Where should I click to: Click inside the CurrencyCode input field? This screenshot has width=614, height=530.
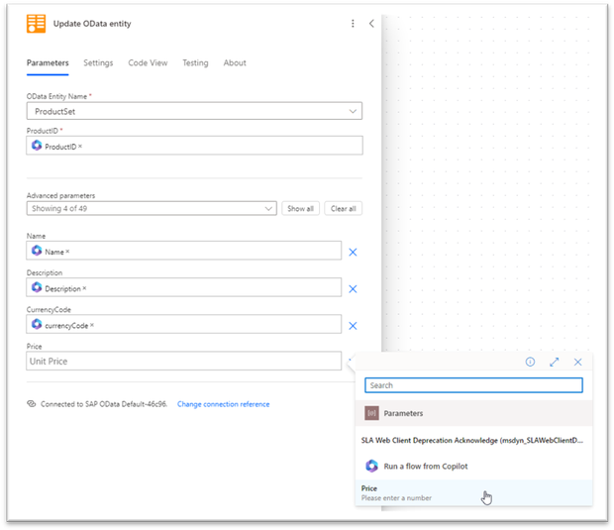pyautogui.click(x=183, y=324)
